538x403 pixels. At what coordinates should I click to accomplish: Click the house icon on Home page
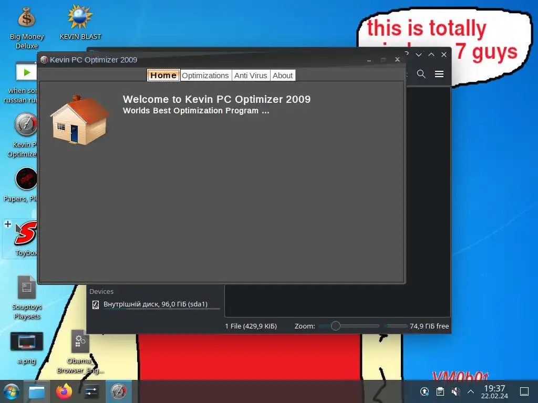click(x=80, y=120)
